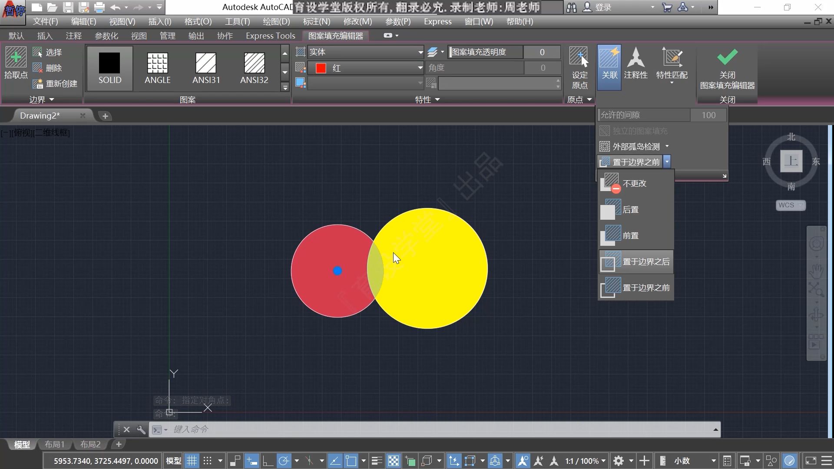Choose 不更改 draw order option
Viewport: 834px width, 469px height.
(x=636, y=183)
